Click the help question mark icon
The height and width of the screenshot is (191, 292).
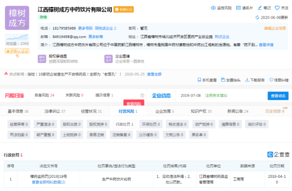point(142,95)
